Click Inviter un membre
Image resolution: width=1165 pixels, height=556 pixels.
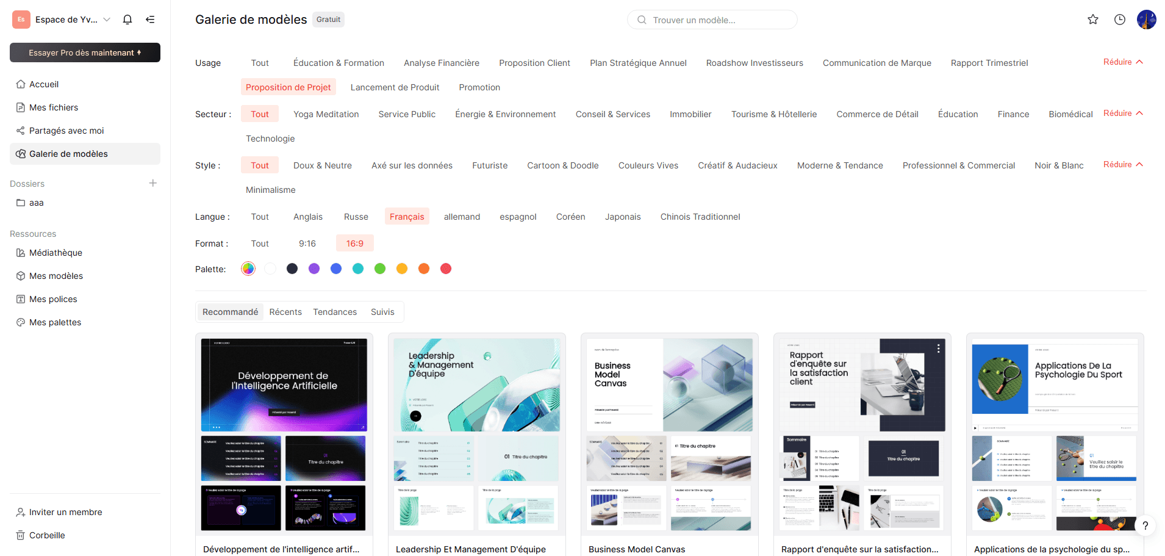pos(85,512)
